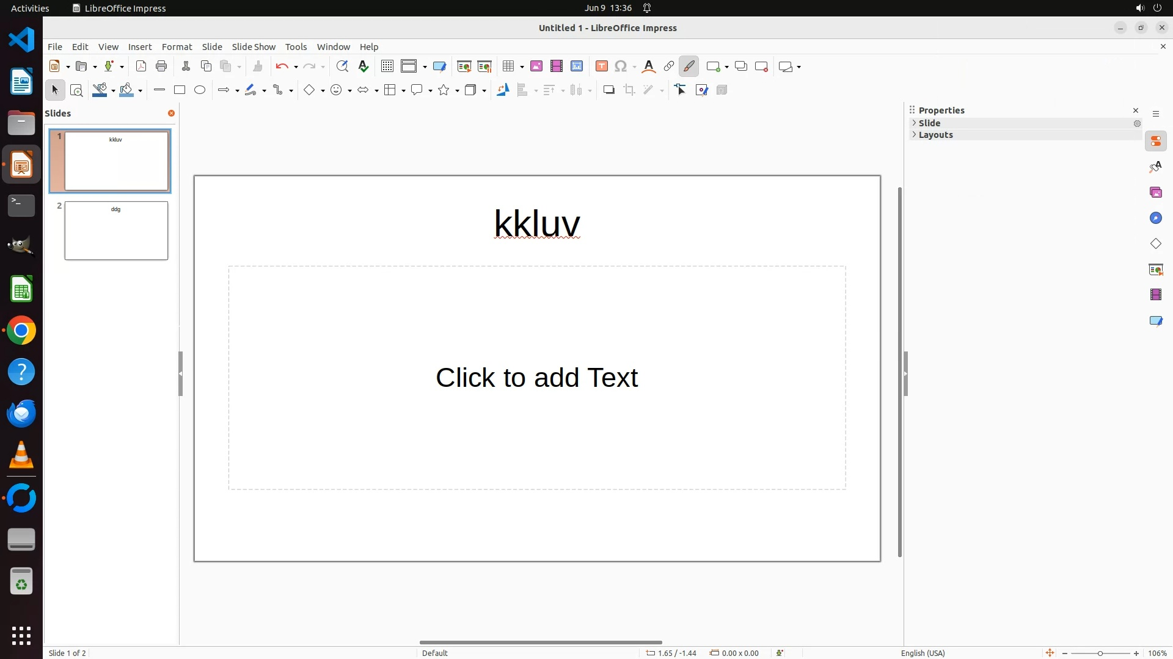1173x659 pixels.
Task: Open the Fill Color dropdown arrow
Action: click(x=141, y=91)
